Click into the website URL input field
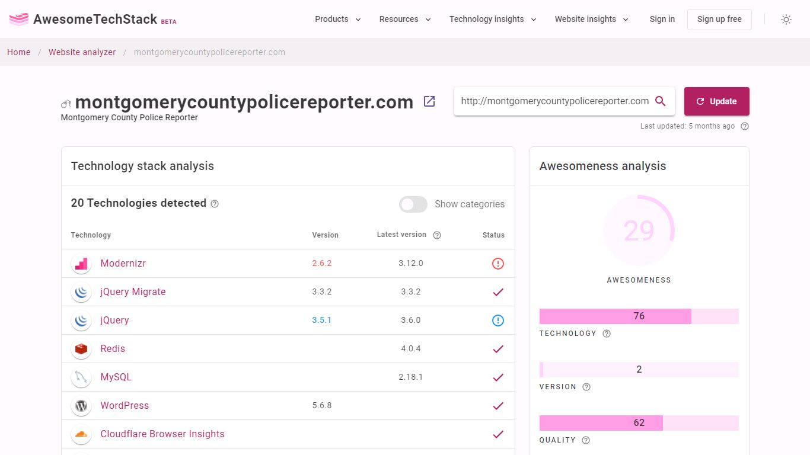Image resolution: width=810 pixels, height=455 pixels. [x=555, y=101]
